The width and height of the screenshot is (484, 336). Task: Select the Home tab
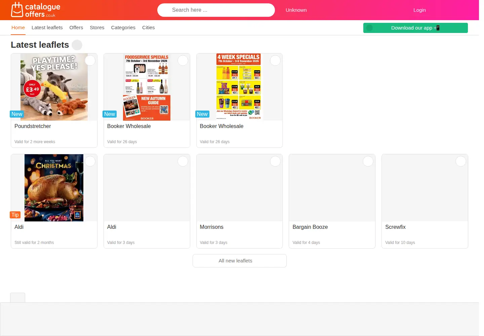pos(18,28)
